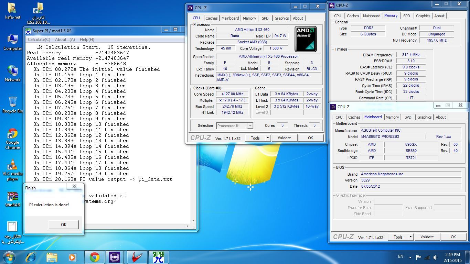Select the text document icon on desktop
Image resolution: width=470 pixels, height=264 pixels.
point(12,232)
